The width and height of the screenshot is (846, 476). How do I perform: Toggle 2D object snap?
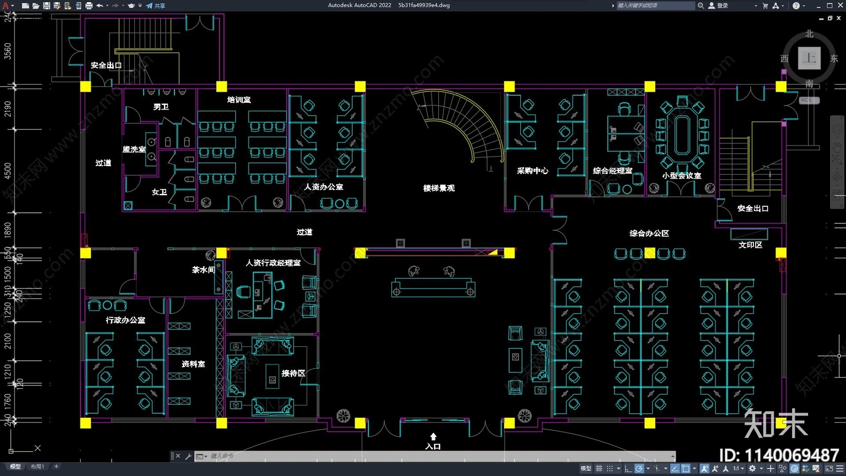click(x=686, y=469)
